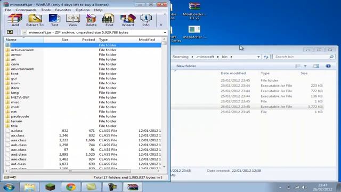This screenshot has height=192, width=341.
Task: Select the 722 KB Executable Jar row
Action: (x=247, y=91)
